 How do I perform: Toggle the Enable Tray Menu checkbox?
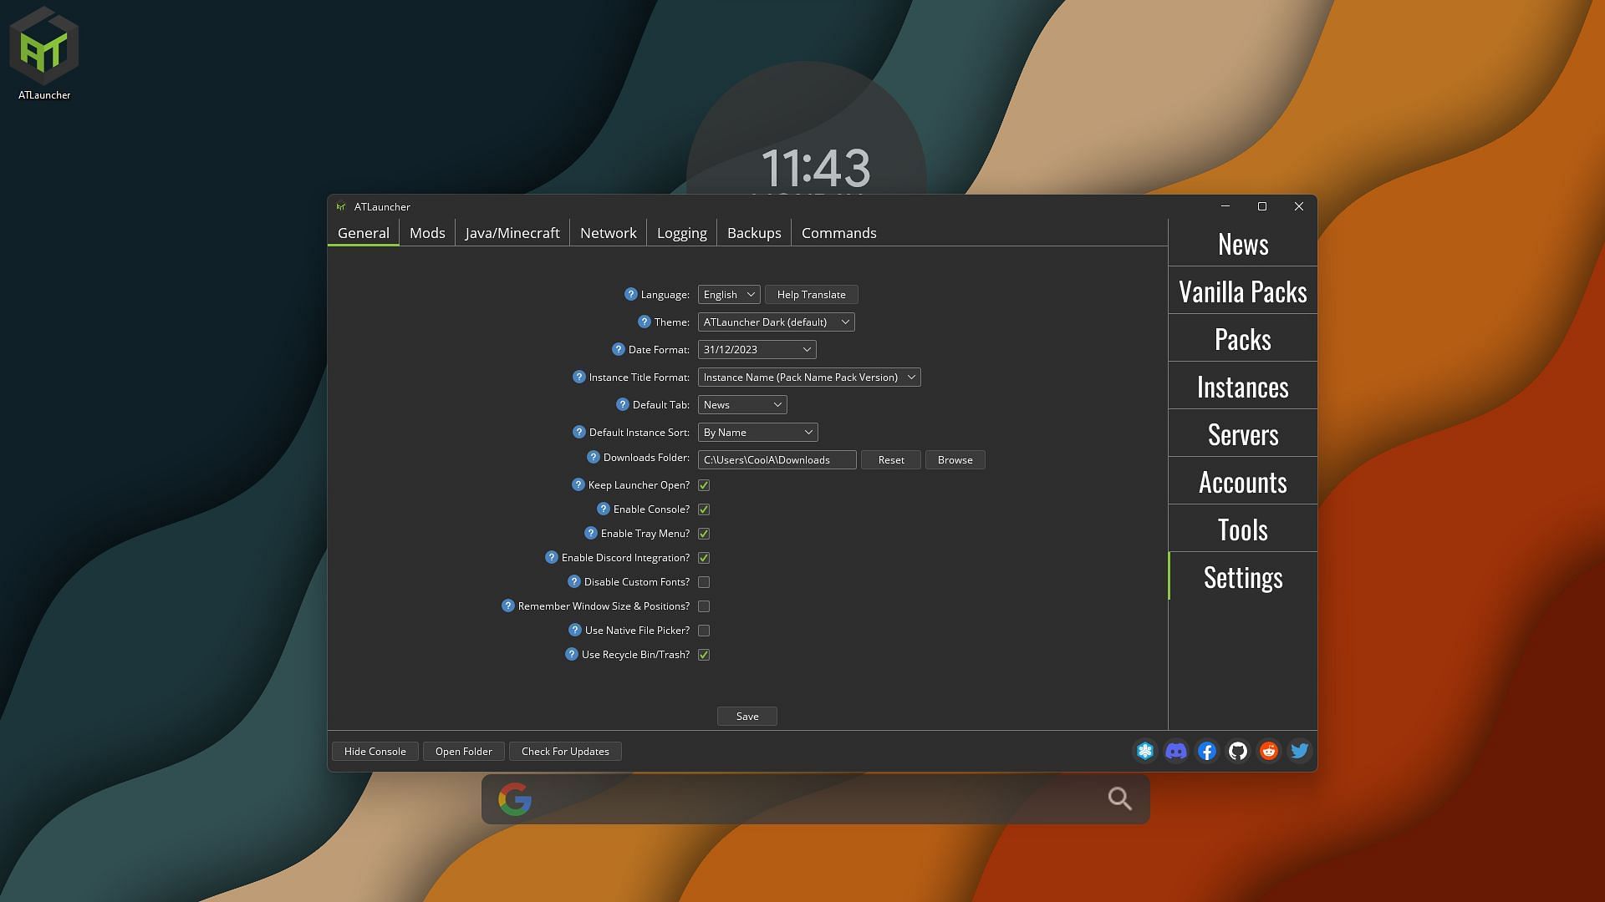click(704, 534)
